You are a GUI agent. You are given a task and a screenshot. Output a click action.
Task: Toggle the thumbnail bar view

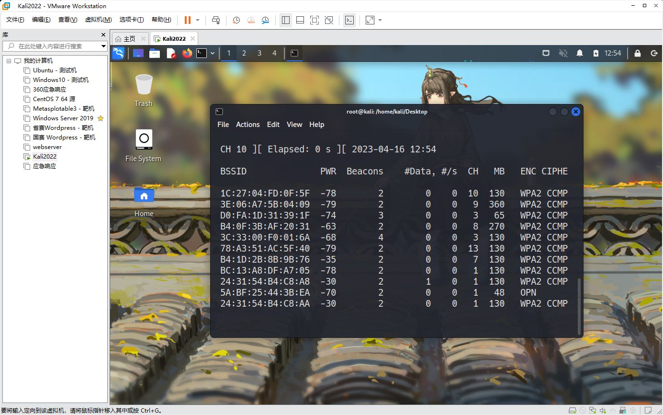pos(300,20)
